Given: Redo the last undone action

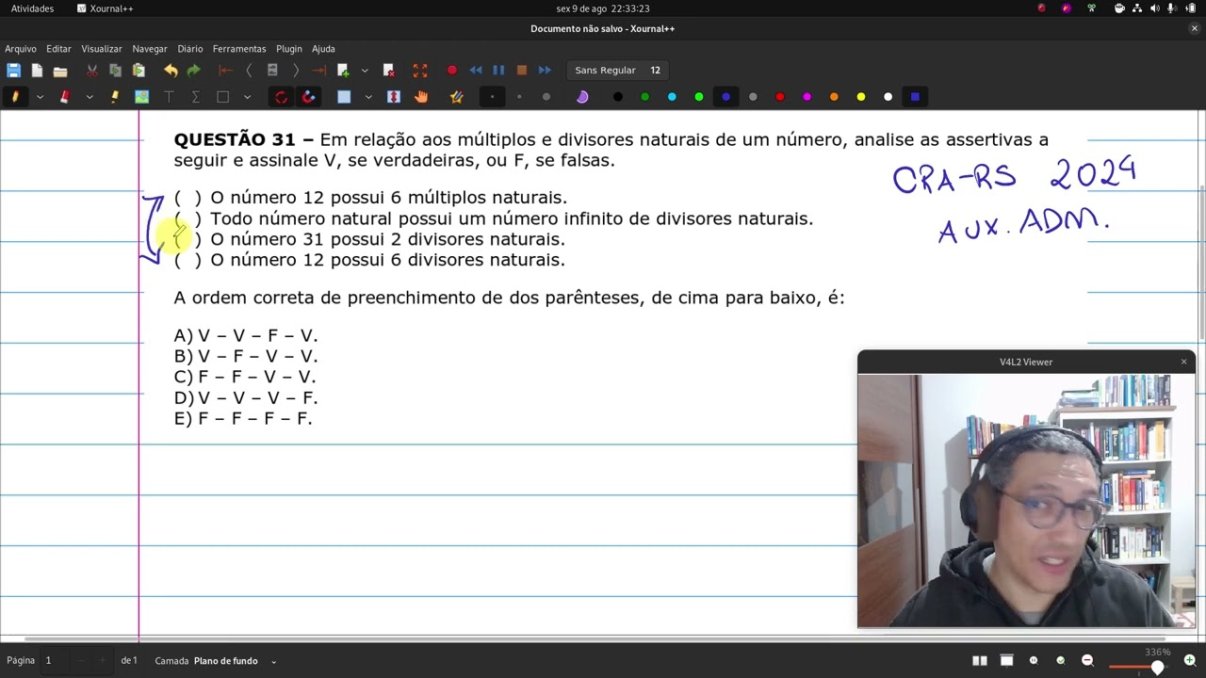Looking at the screenshot, I should [194, 71].
